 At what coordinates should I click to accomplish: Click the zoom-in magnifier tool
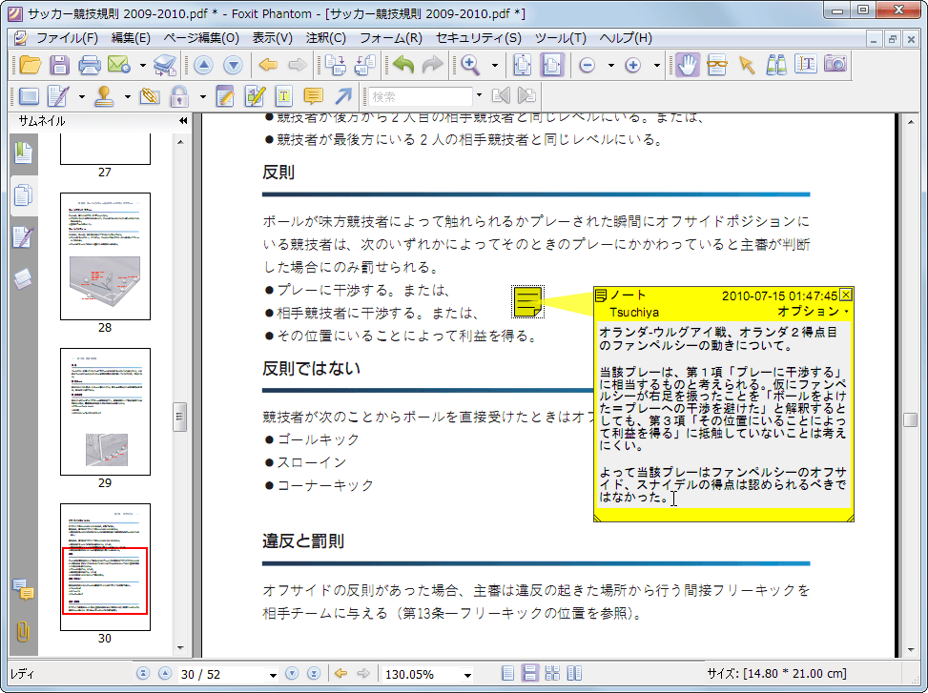[470, 65]
